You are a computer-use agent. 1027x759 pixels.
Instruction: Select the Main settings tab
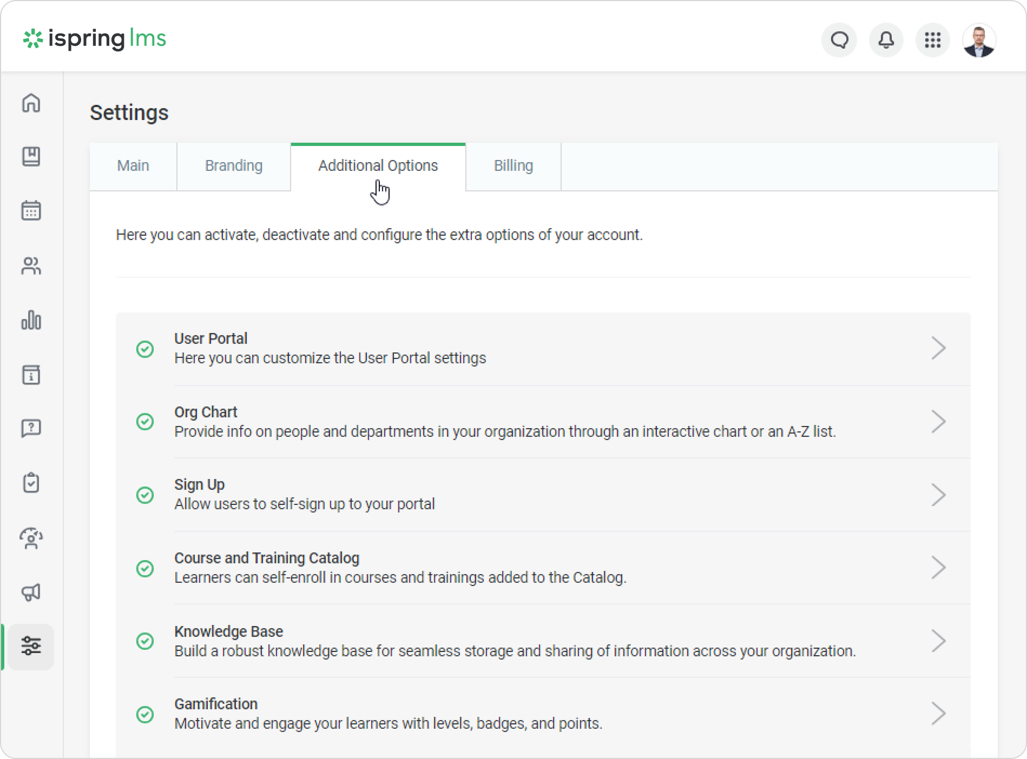pyautogui.click(x=133, y=165)
